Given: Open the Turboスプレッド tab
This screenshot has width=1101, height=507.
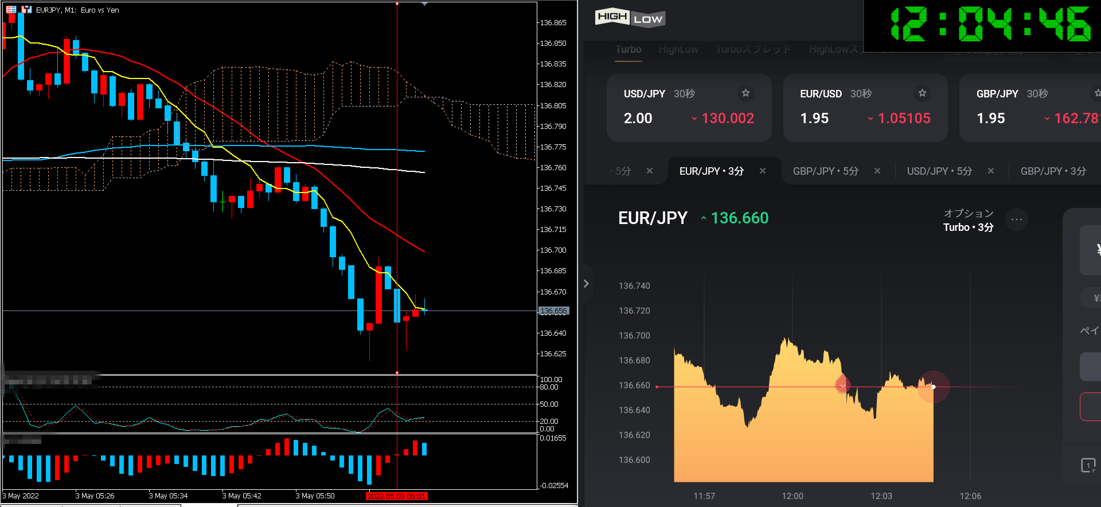Looking at the screenshot, I should point(753,49).
